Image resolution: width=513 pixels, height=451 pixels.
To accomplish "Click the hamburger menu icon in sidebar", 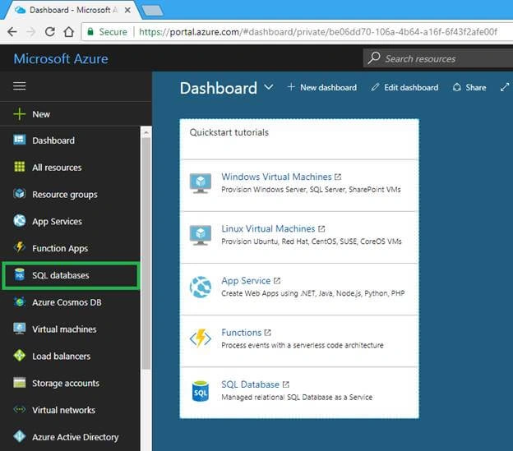I will (x=19, y=86).
